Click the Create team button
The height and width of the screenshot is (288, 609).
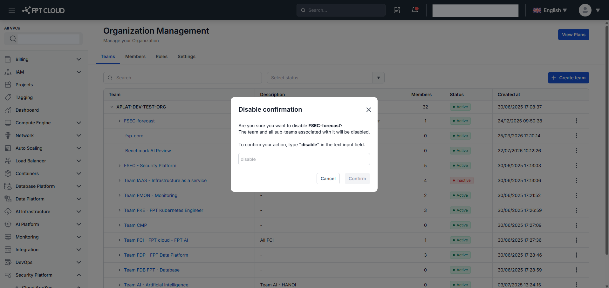pos(568,78)
